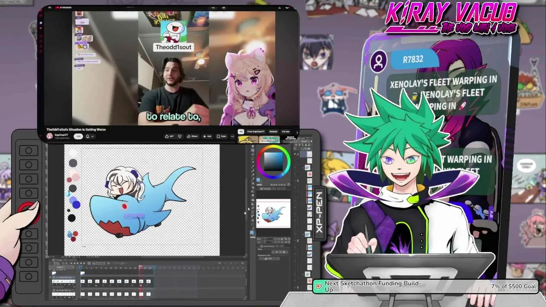This screenshot has width=546, height=307.
Task: Select the All filter chip
Action: coord(241,132)
